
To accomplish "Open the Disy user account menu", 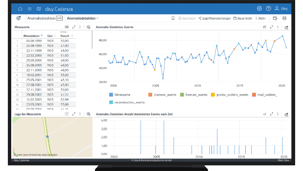I will click(281, 9).
